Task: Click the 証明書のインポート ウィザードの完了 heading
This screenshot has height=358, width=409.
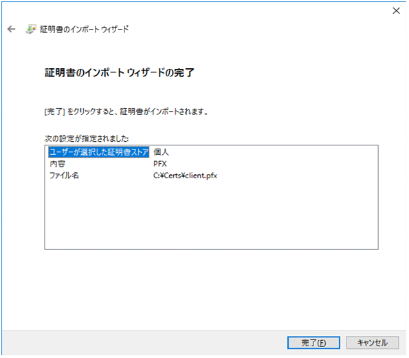Action: pos(120,72)
